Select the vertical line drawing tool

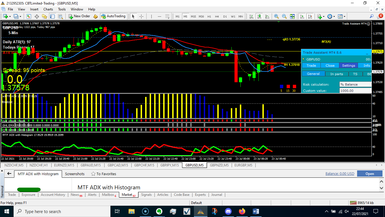151,16
